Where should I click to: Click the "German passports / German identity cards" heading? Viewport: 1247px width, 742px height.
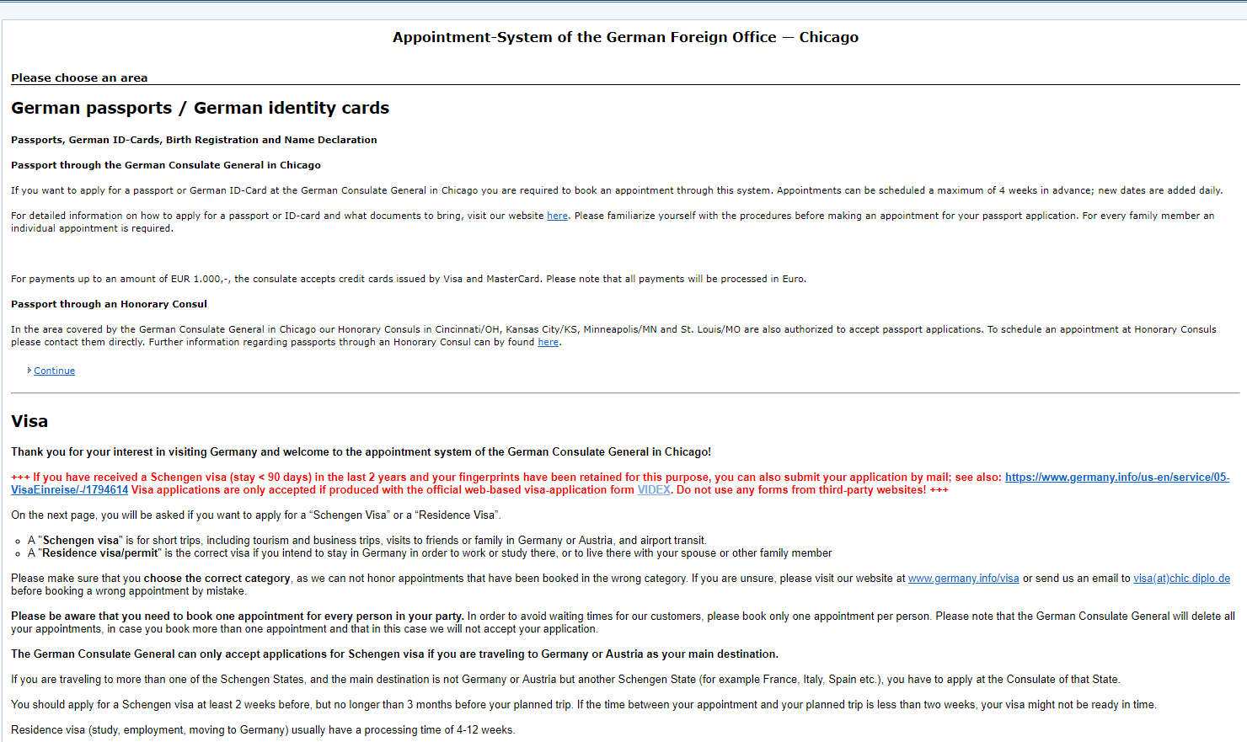pyautogui.click(x=200, y=108)
